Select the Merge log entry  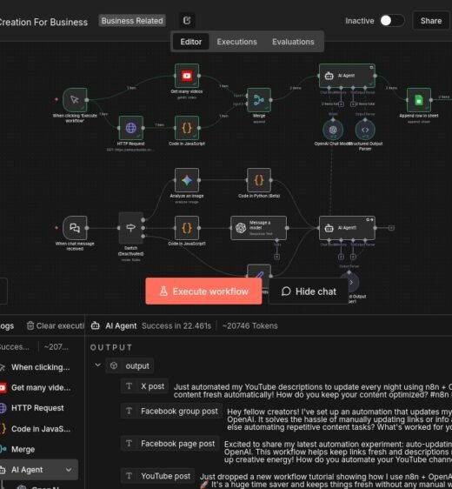pyautogui.click(x=39, y=449)
